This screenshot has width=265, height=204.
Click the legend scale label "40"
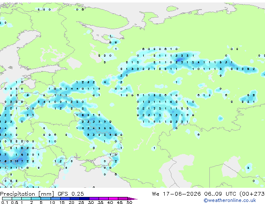[x=110, y=202]
